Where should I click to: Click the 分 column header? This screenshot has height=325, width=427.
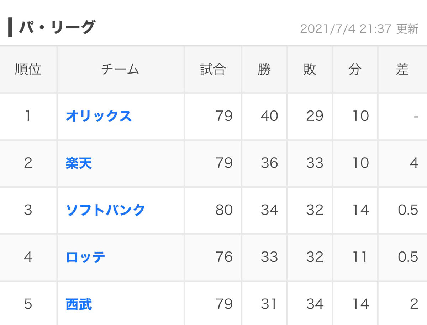355,69
